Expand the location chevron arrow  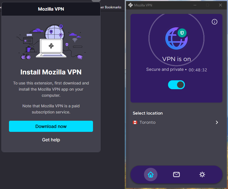tap(217, 122)
